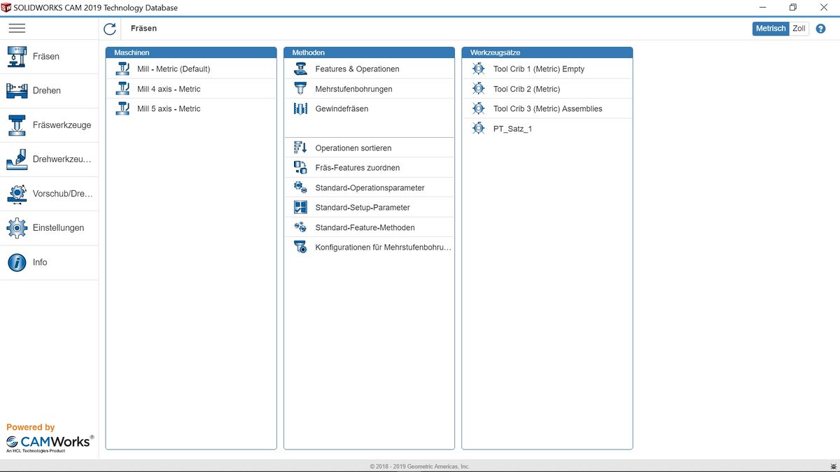Select the Drehen sidebar tab
The width and height of the screenshot is (840, 472).
(47, 91)
